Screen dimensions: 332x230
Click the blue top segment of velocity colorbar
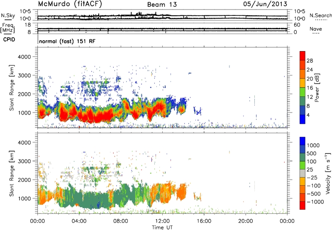tap(303, 141)
